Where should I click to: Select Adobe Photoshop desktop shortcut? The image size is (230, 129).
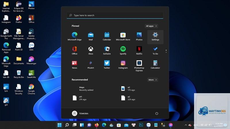pyautogui.click(x=31, y=34)
